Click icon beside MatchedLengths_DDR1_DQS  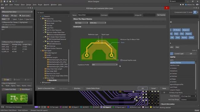48,64
